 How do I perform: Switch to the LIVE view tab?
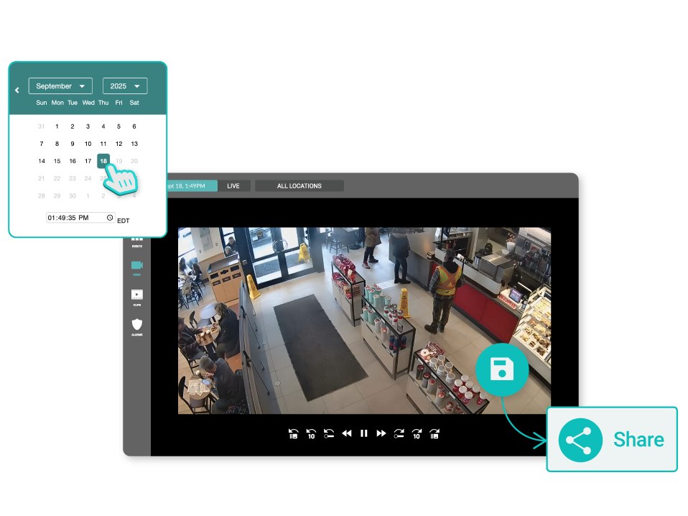click(x=233, y=185)
